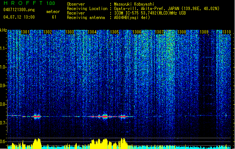
Task: Click the 1308 time marker
Action: pyautogui.click(x=182, y=32)
